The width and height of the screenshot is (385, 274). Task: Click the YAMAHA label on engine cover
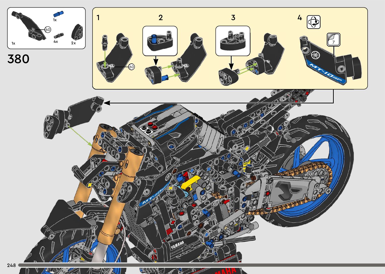[178, 245]
